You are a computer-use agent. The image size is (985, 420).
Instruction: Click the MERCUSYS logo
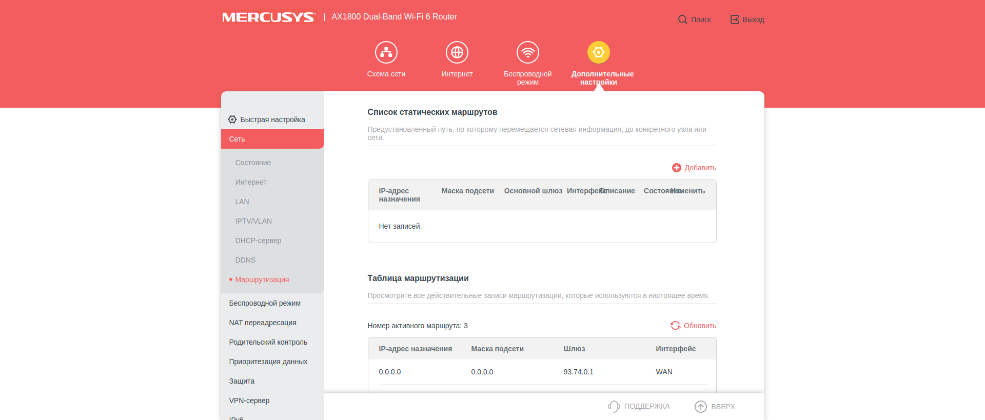click(268, 17)
